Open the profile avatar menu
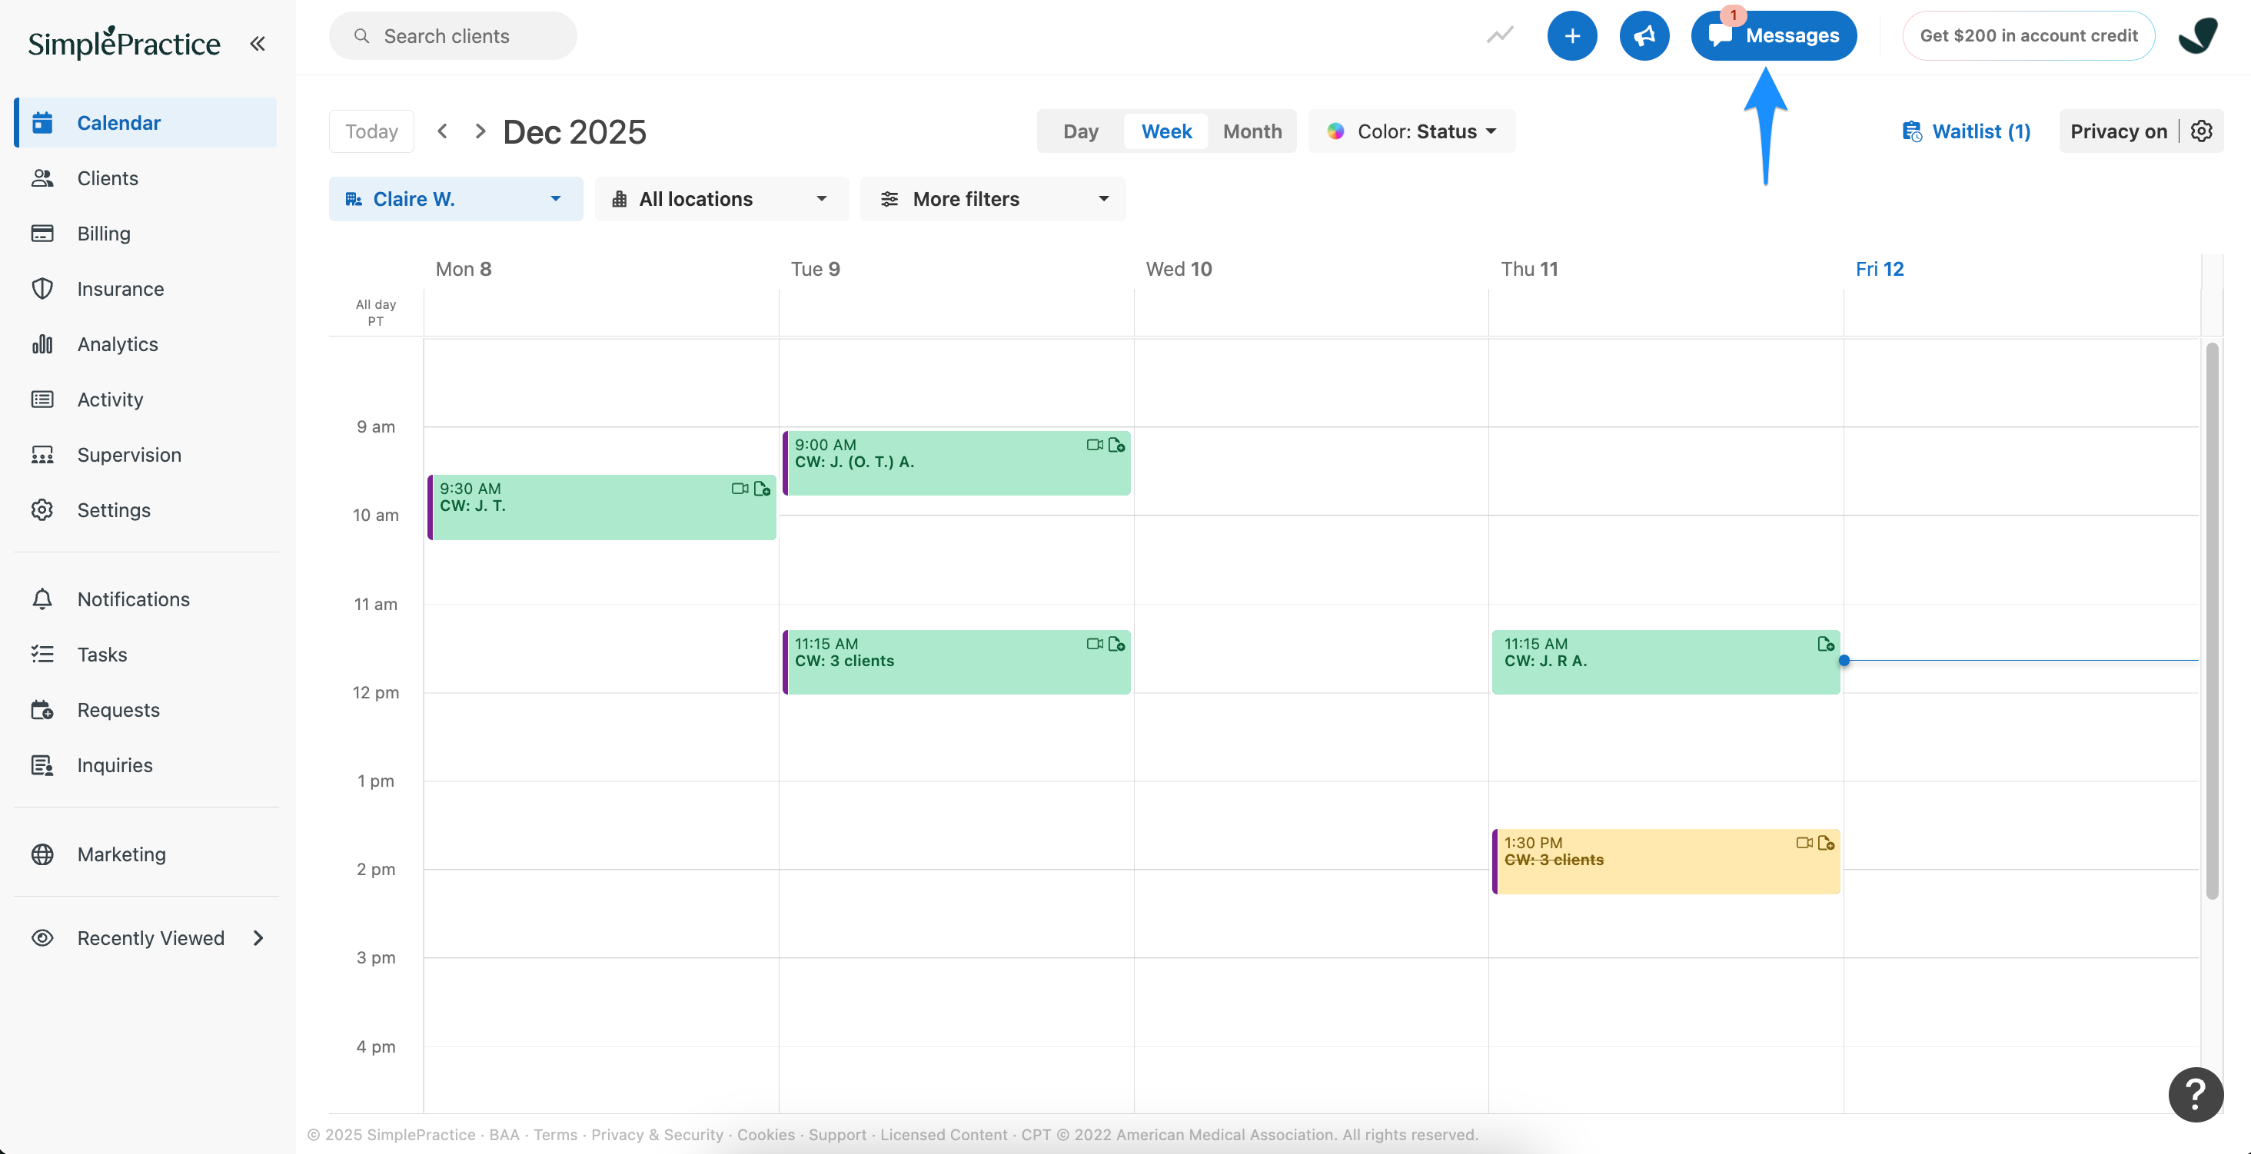The width and height of the screenshot is (2251, 1154). click(2198, 36)
